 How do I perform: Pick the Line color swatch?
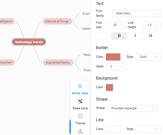[113, 129]
